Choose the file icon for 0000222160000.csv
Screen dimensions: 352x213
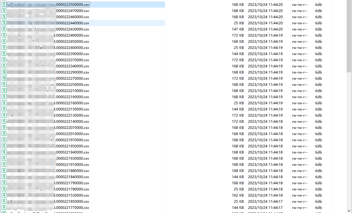coord(4,103)
